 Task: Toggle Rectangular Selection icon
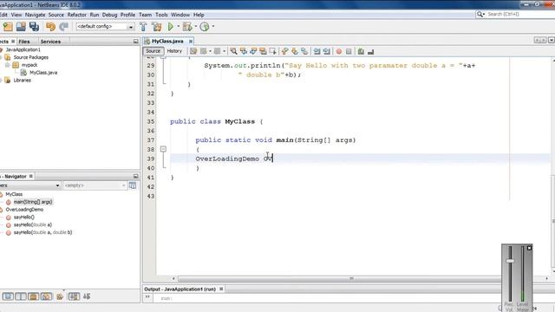[272, 52]
